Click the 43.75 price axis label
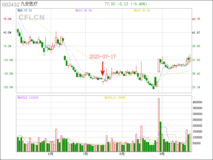Image resolution: width=213 pixels, height=160 pixels. tap(196, 19)
